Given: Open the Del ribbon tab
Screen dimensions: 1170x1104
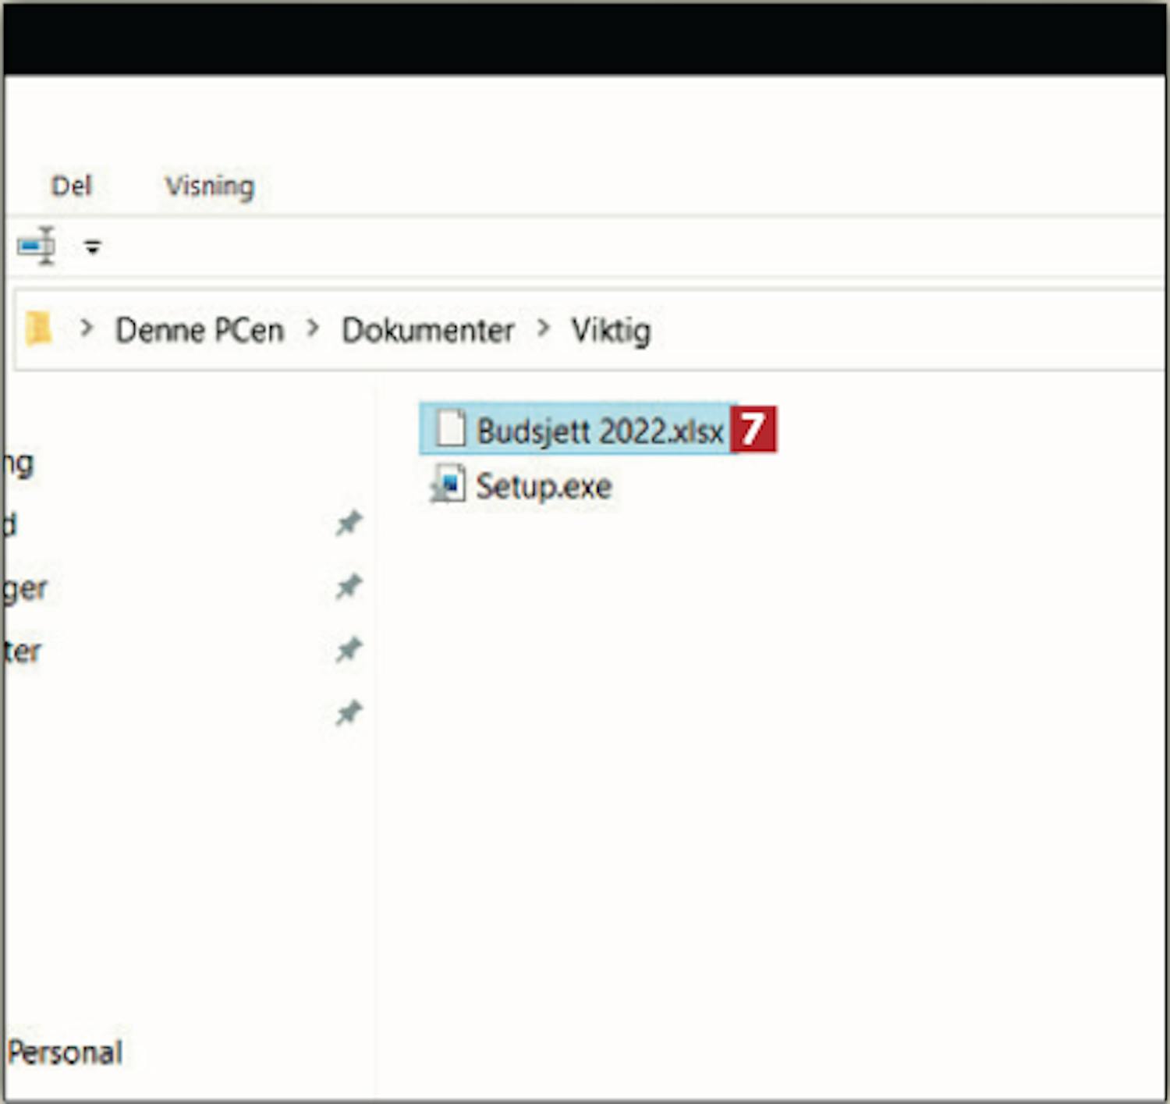Looking at the screenshot, I should [71, 186].
